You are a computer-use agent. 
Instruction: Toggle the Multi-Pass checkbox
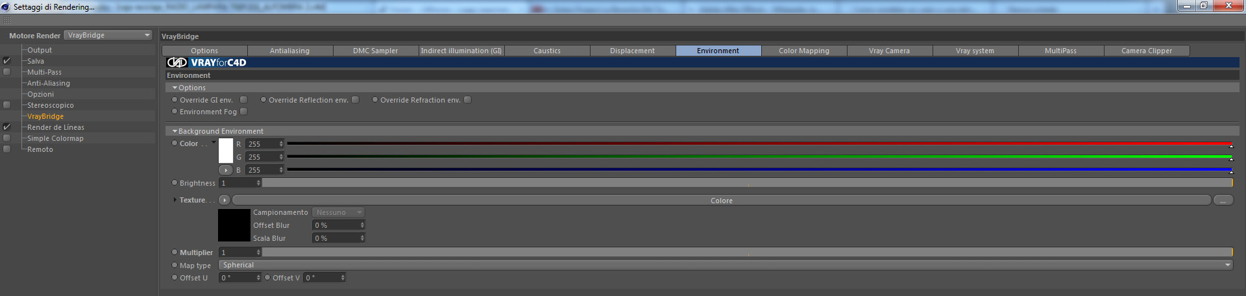pyautogui.click(x=7, y=72)
